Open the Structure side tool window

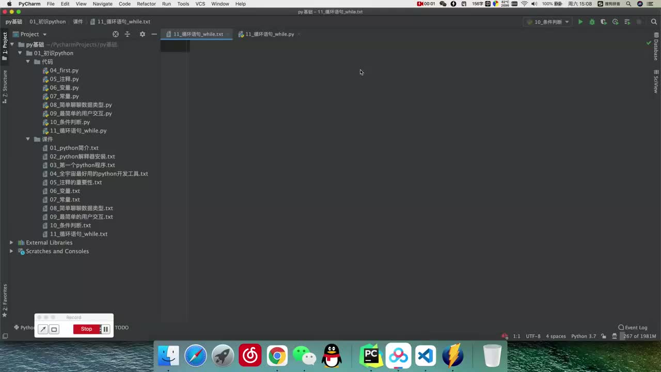coord(5,87)
